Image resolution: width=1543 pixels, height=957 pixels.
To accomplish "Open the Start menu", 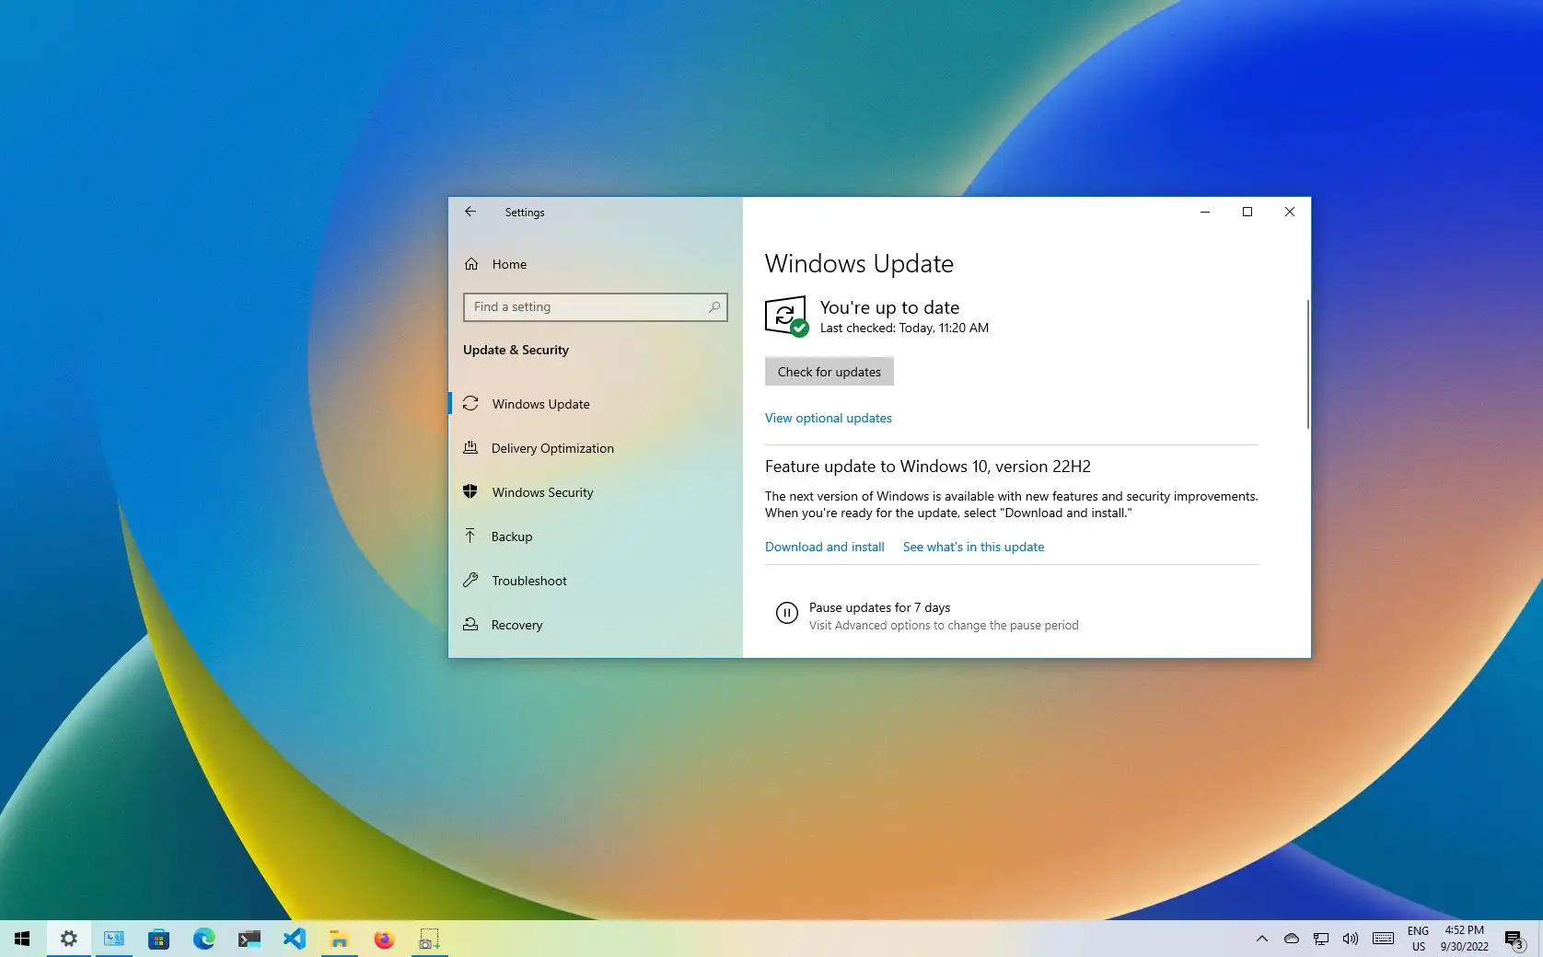I will tap(22, 939).
